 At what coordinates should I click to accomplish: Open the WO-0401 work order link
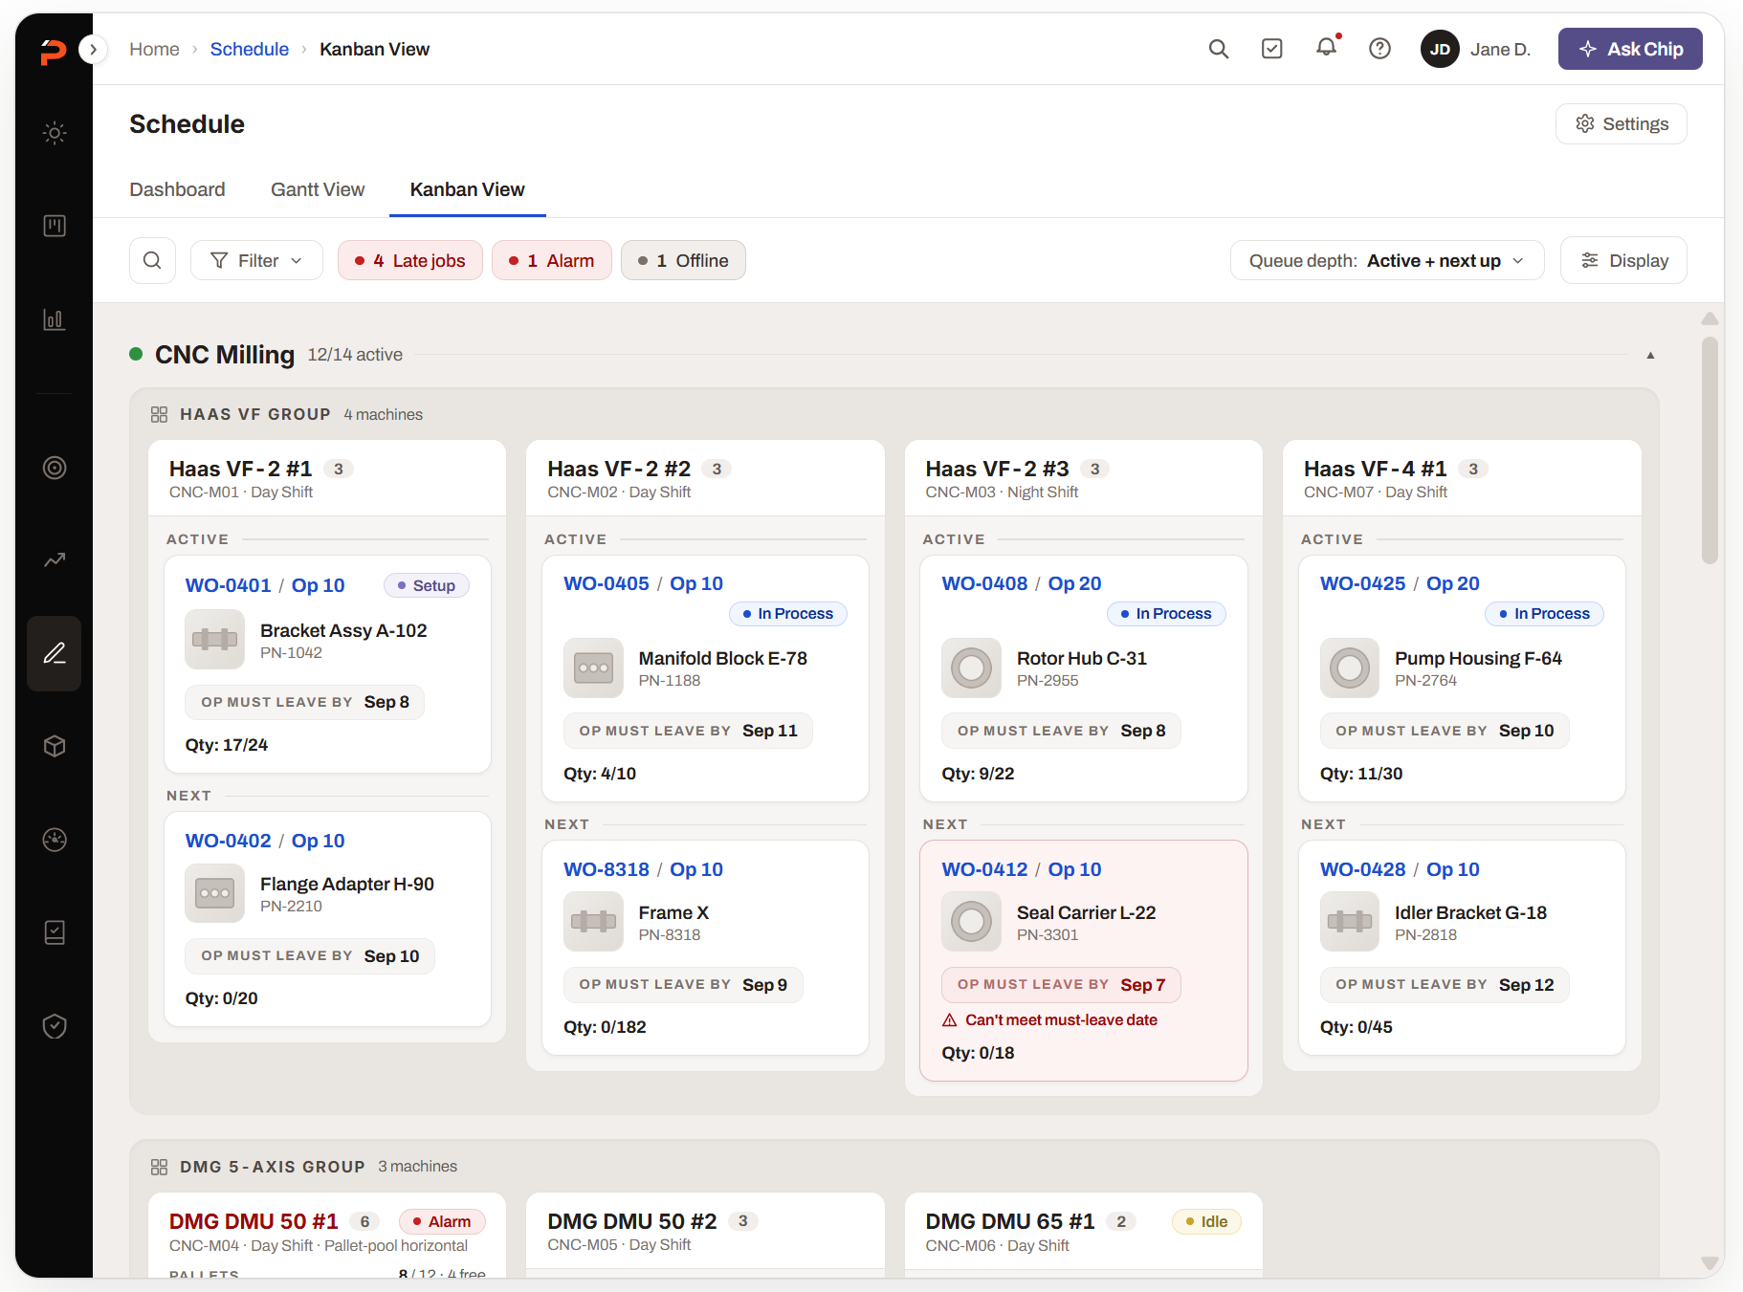[228, 585]
